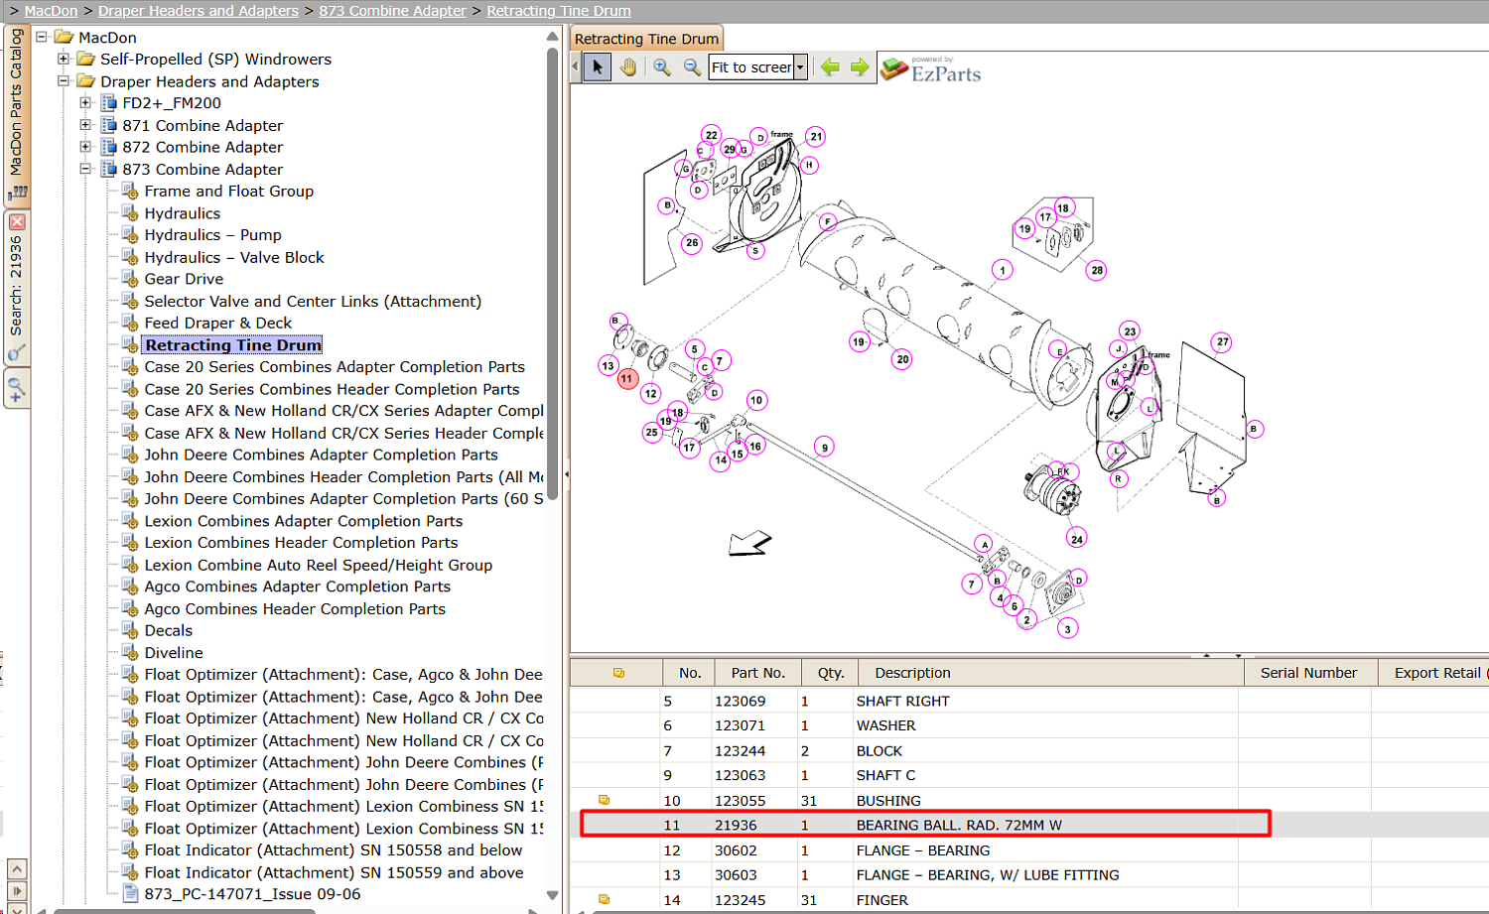Image resolution: width=1489 pixels, height=914 pixels.
Task: Select the Retracting Tine Drum diagram tab
Action: coord(646,39)
